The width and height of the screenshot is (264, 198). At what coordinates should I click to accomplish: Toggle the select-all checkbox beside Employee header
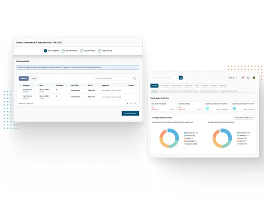21,86
